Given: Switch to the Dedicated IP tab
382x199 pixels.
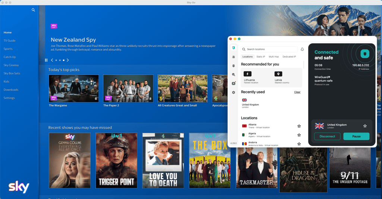Looking at the screenshot, I should point(289,57).
